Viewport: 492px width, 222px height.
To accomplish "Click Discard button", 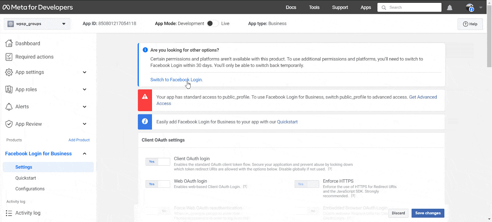I will [x=398, y=213].
